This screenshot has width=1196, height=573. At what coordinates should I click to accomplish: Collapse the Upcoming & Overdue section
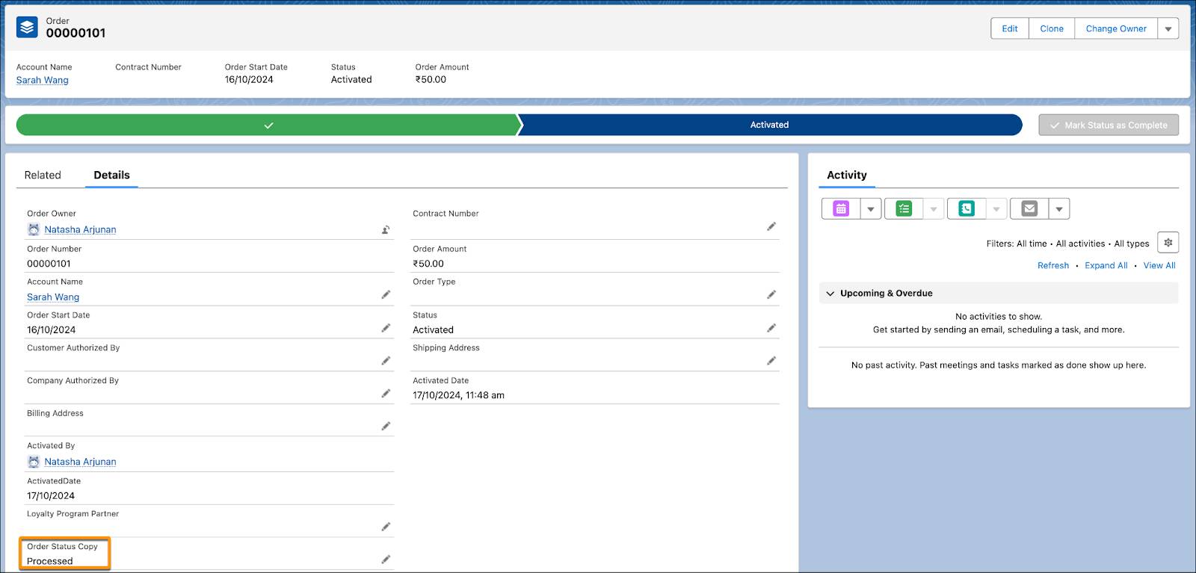tap(830, 294)
